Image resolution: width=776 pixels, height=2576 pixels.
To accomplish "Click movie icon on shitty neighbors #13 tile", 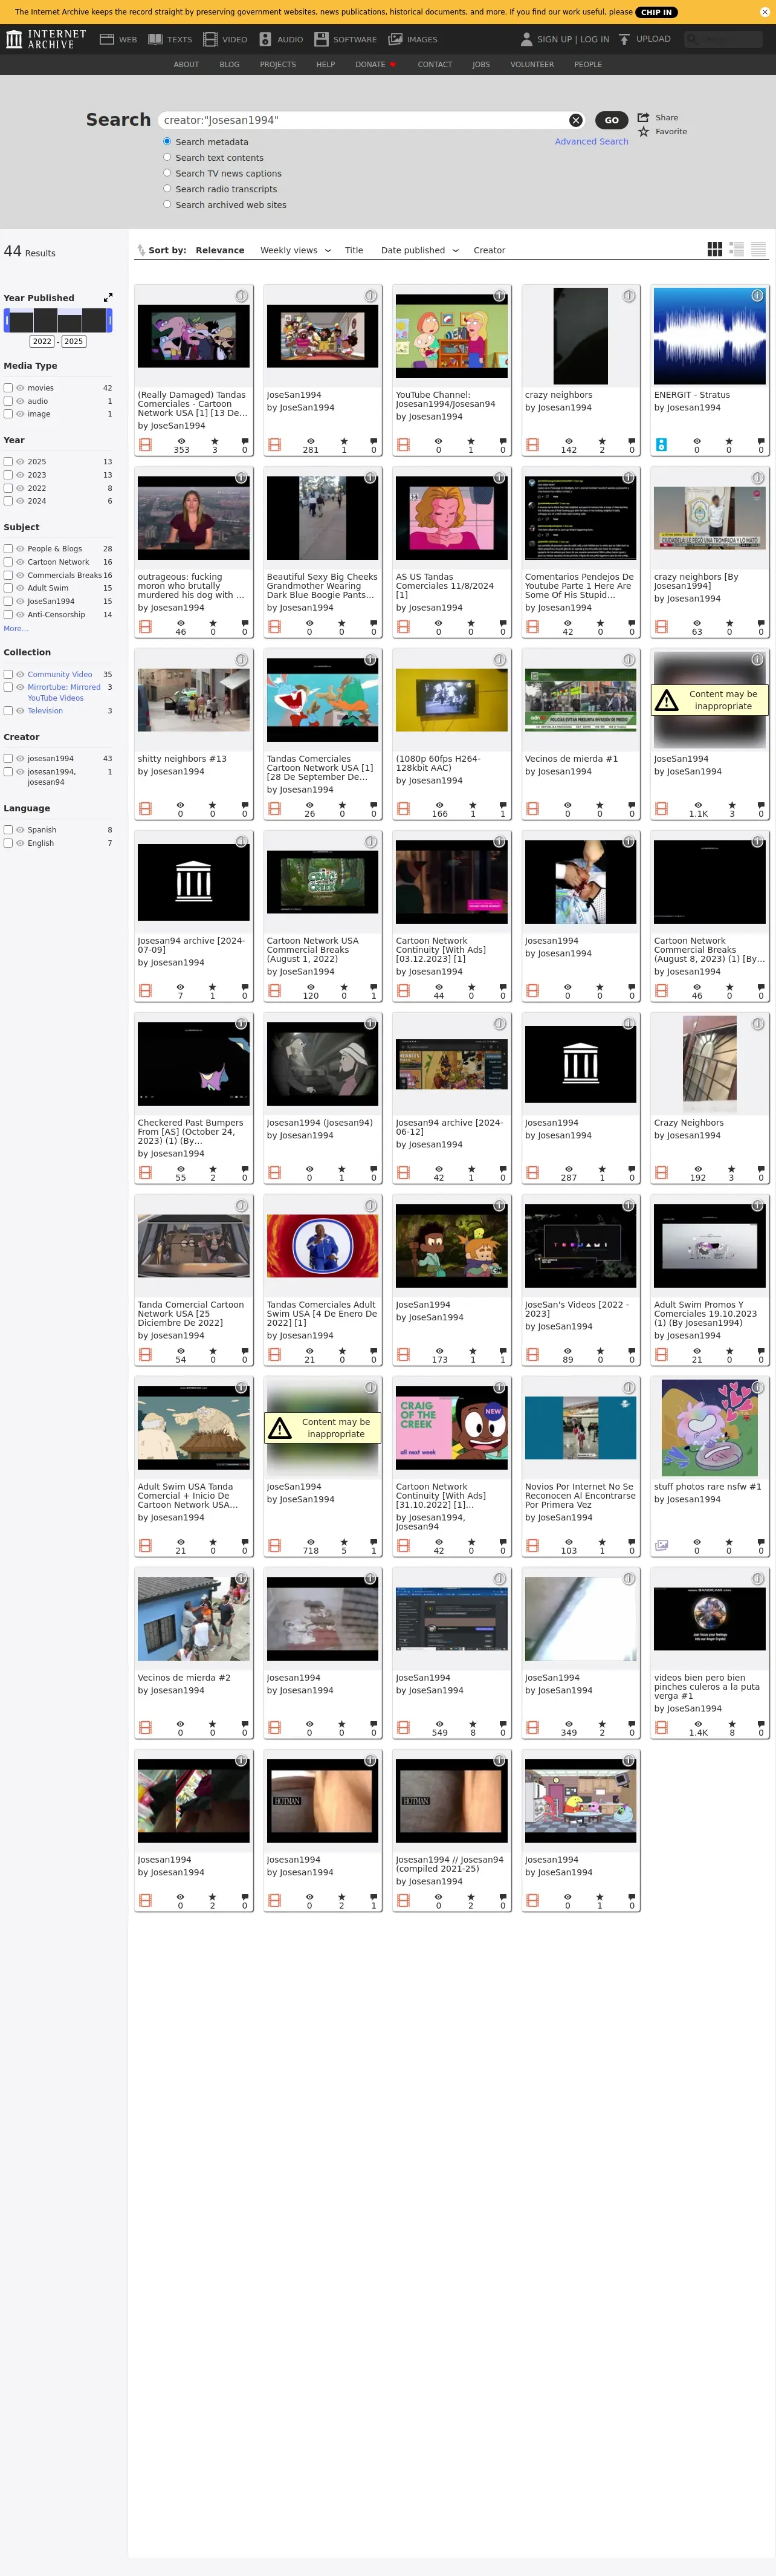I will coord(145,808).
